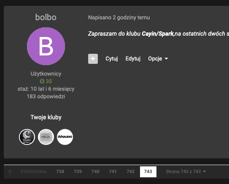Click the arrow next to Strona 743 z 743
Screen dimensions: 229x184
click(205, 172)
